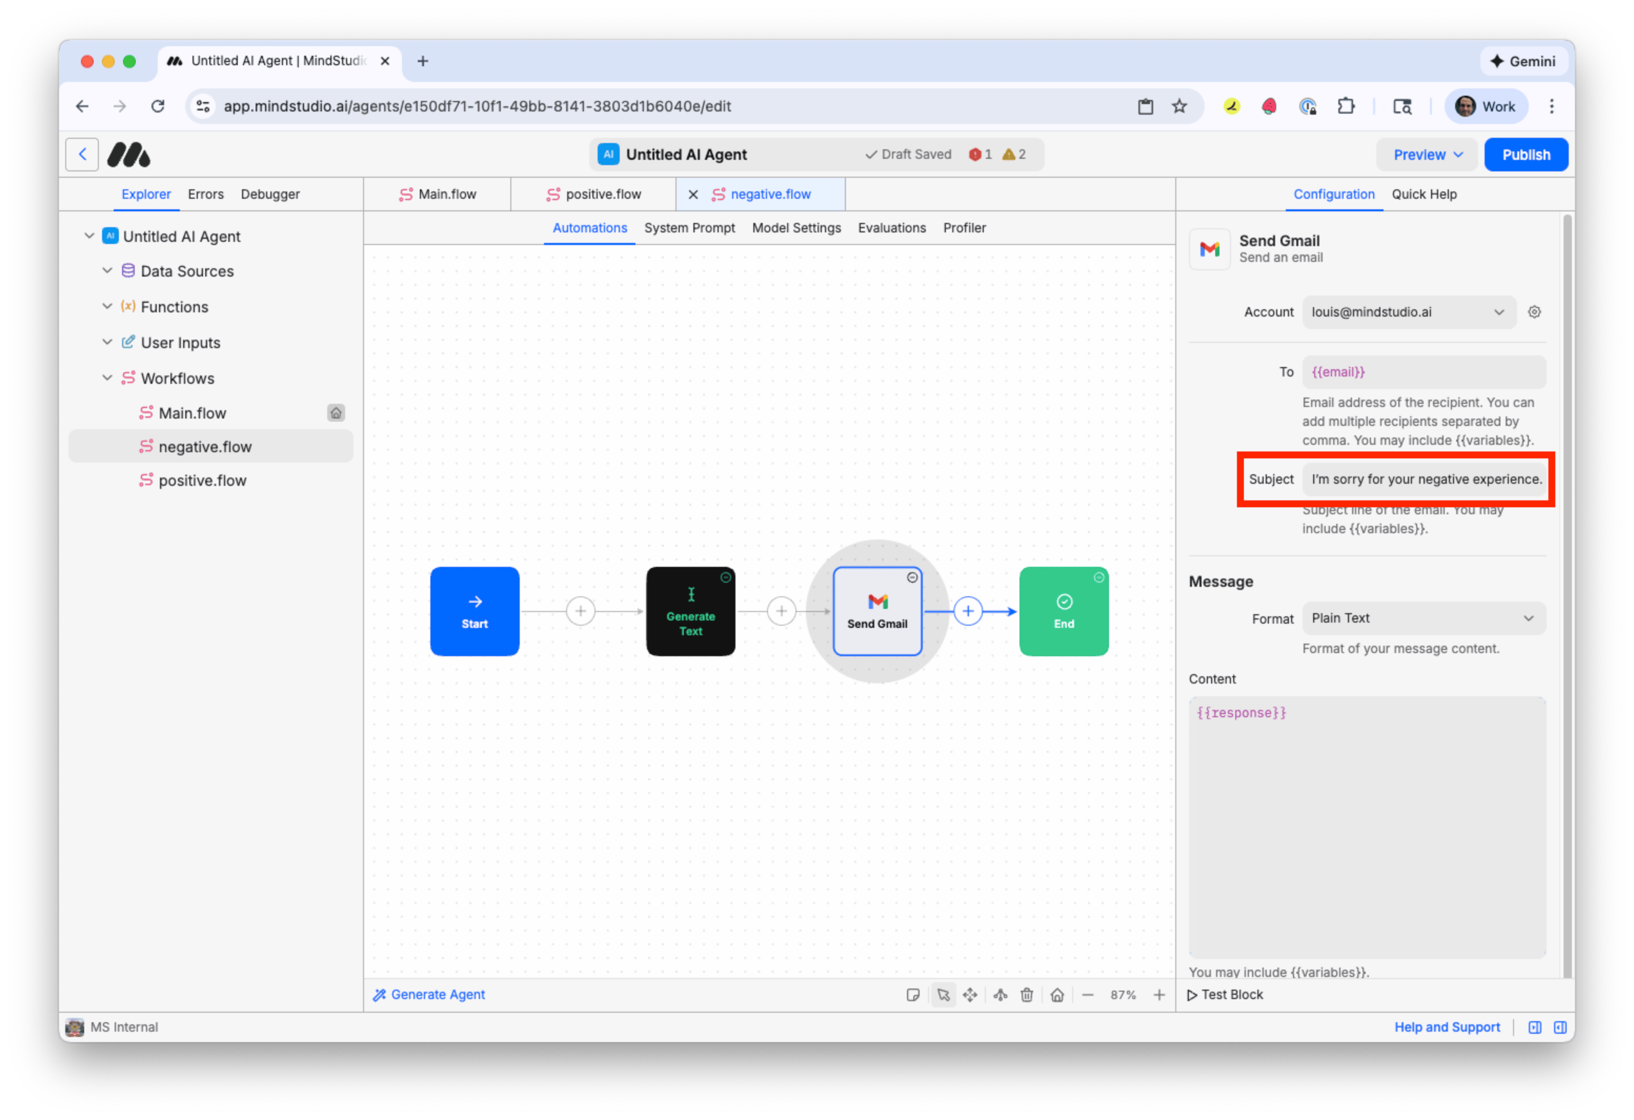This screenshot has width=1634, height=1120.
Task: Click the blue plus connector before End
Action: [x=968, y=612]
